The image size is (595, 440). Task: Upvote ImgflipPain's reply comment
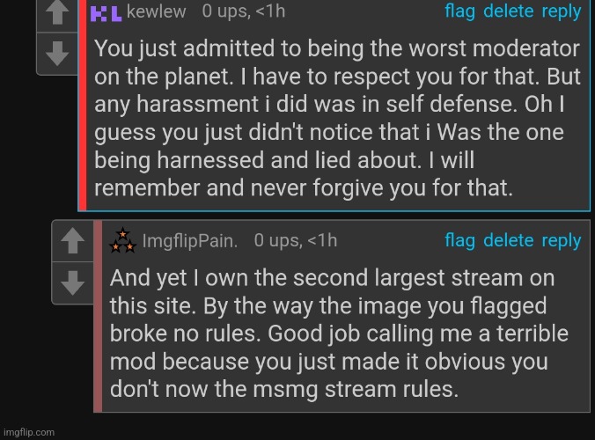pos(74,240)
